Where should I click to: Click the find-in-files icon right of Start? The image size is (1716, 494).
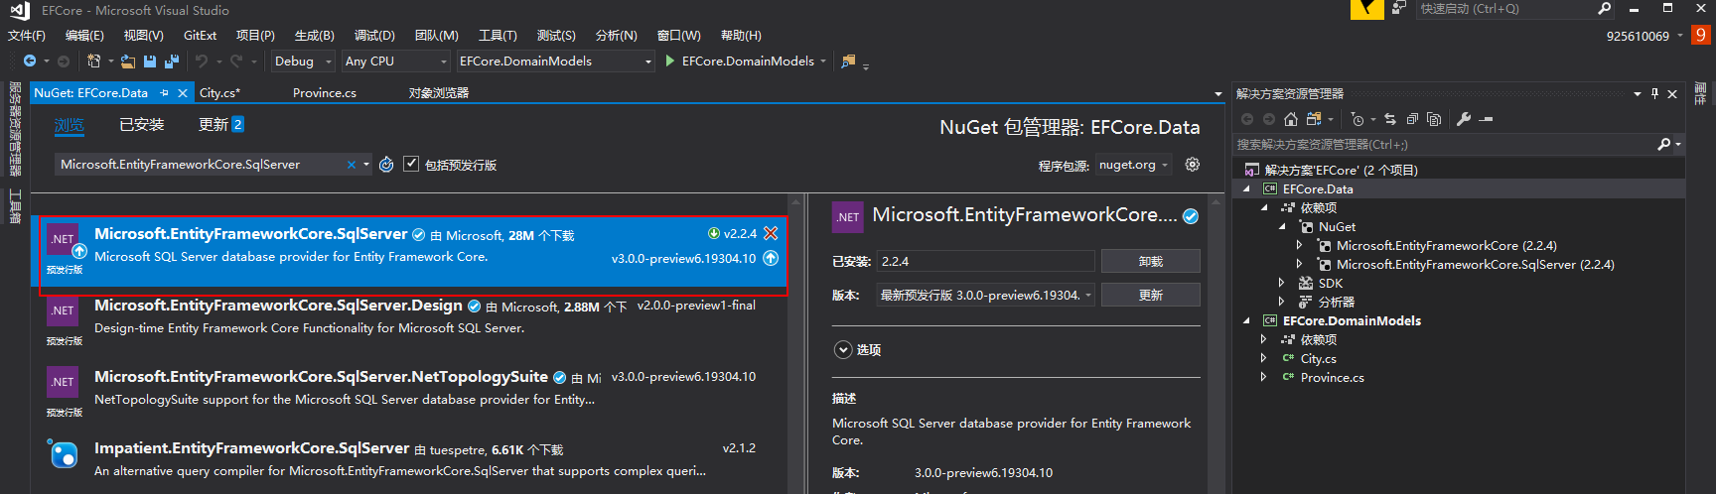848,62
